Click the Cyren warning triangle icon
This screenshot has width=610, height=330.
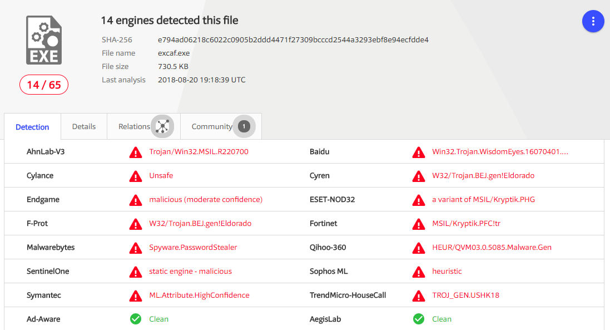pos(419,176)
